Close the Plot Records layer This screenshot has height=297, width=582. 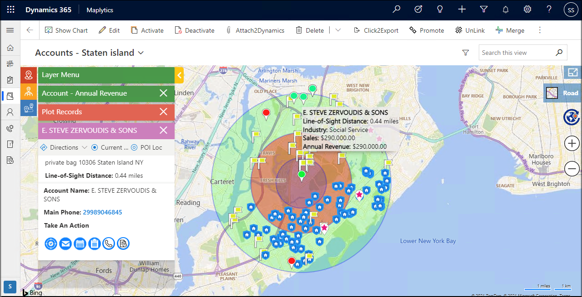coord(164,112)
